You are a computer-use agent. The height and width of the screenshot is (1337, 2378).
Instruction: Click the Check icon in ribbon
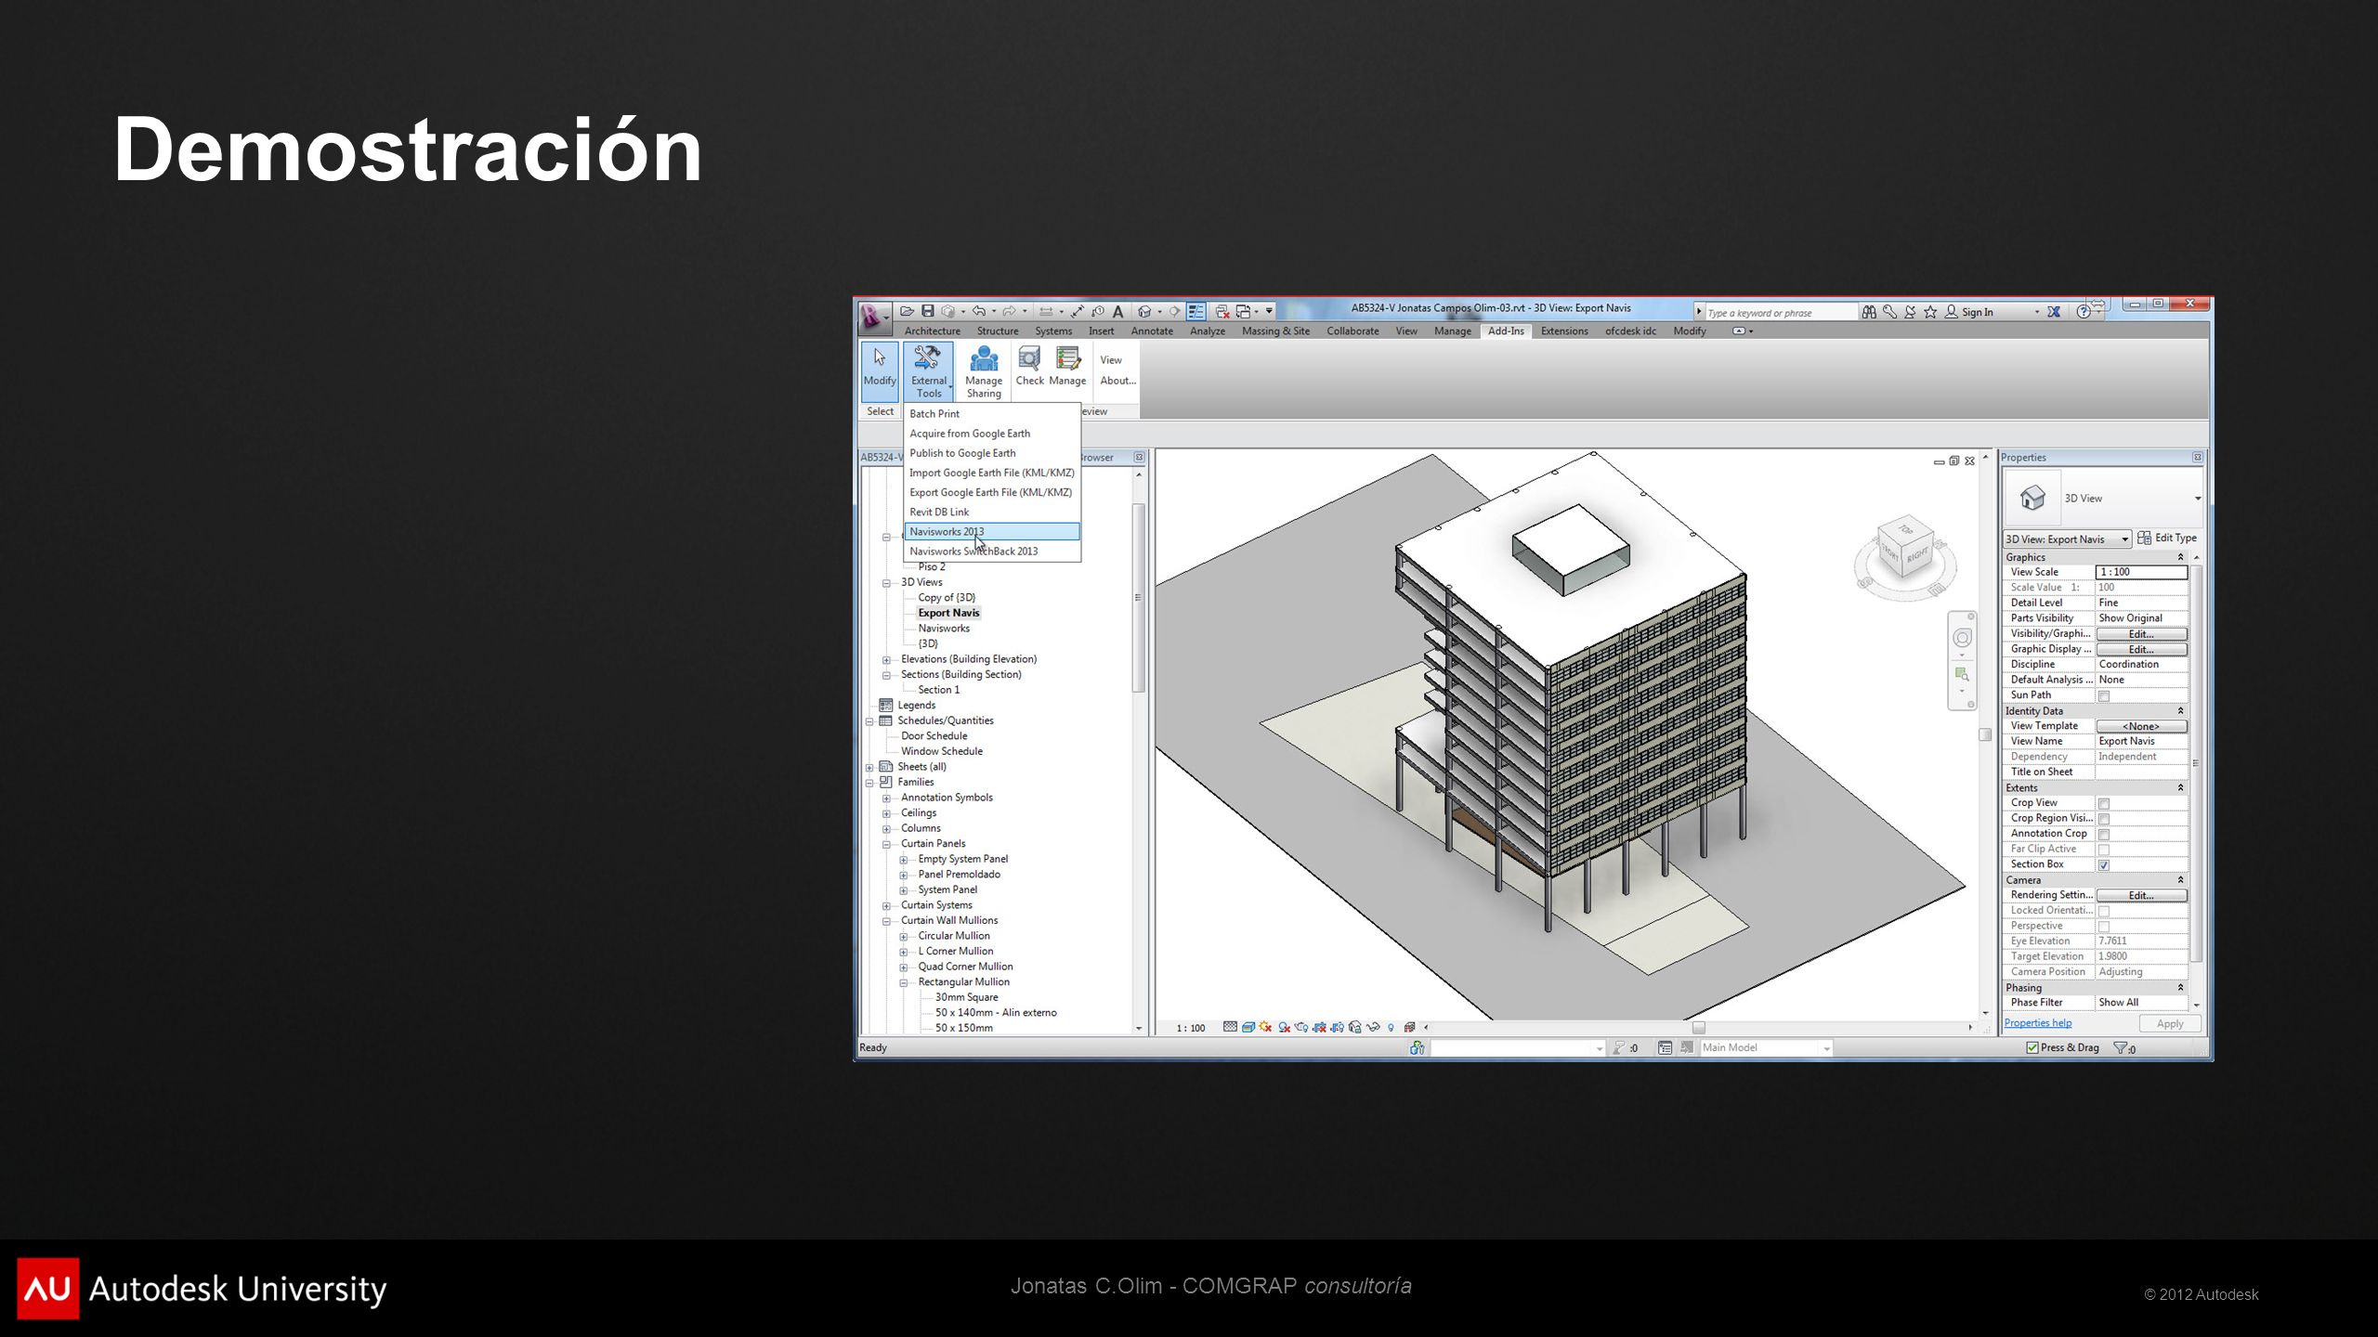point(1029,358)
